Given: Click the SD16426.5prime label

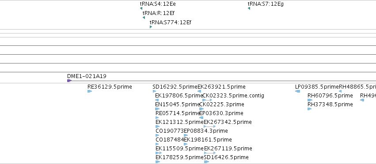Looking at the screenshot, I should (226, 157).
